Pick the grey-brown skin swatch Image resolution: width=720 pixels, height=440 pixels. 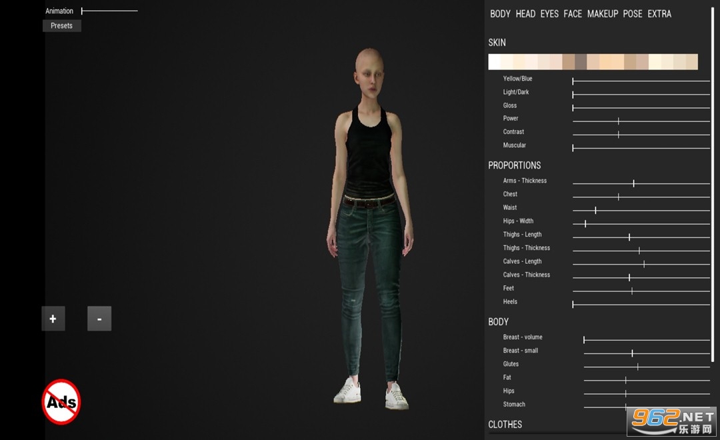point(581,62)
